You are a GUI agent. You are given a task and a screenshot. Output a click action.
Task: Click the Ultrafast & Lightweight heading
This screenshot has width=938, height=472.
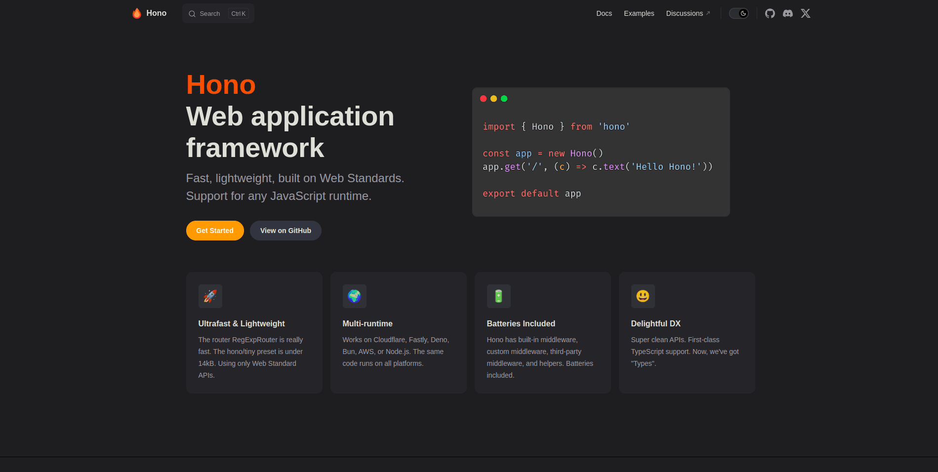(242, 324)
